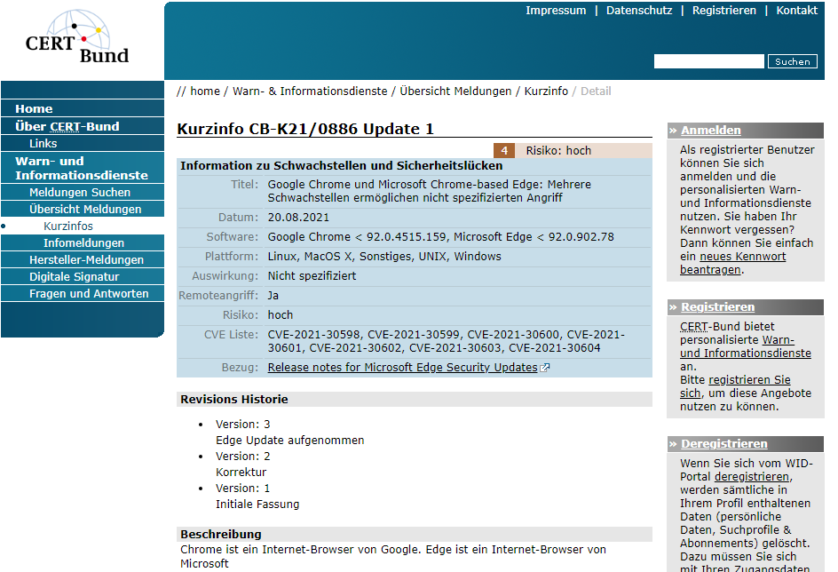Click Version: 3 in Revisions Historie
Screen dimensions: 838x572
(x=242, y=425)
